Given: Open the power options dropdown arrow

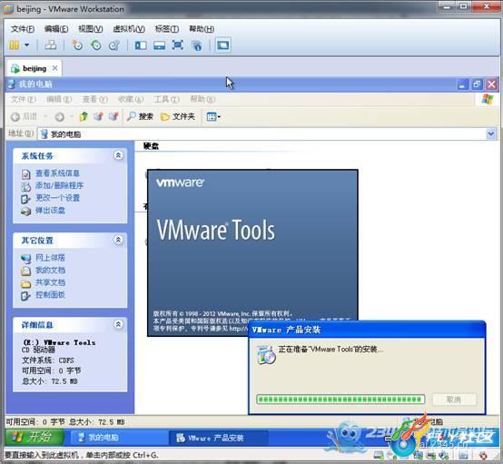Looking at the screenshot, I should click(26, 45).
